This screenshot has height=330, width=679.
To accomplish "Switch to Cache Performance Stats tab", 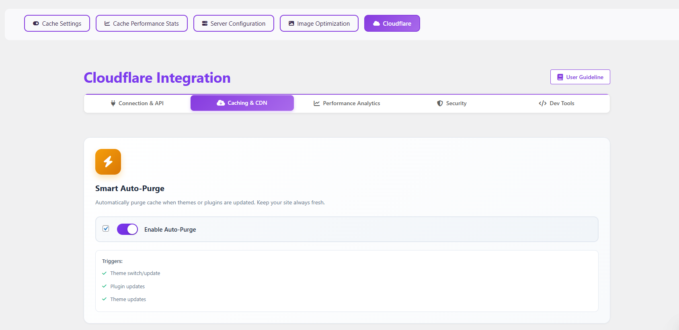I will pyautogui.click(x=142, y=23).
